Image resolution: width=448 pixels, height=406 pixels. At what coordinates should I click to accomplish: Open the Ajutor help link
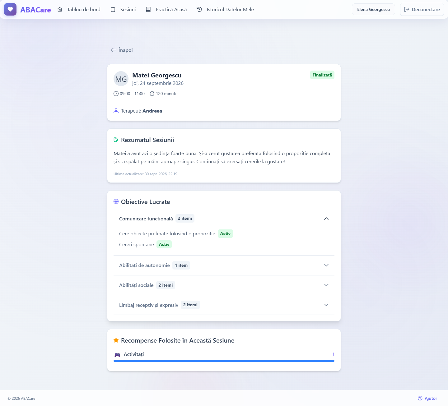click(427, 398)
